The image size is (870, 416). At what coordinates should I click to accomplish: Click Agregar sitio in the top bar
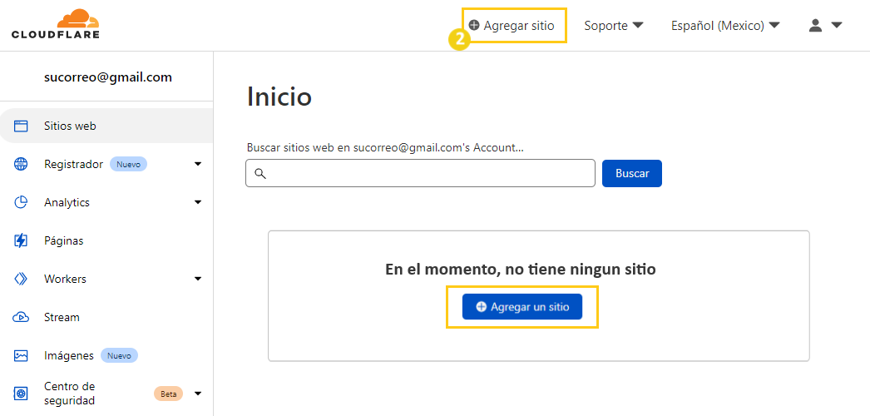(512, 26)
